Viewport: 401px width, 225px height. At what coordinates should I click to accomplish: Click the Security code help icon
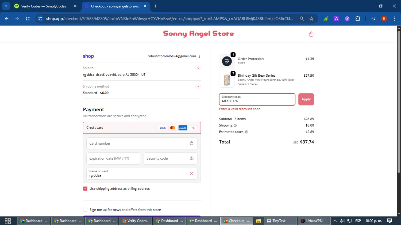pos(191,158)
